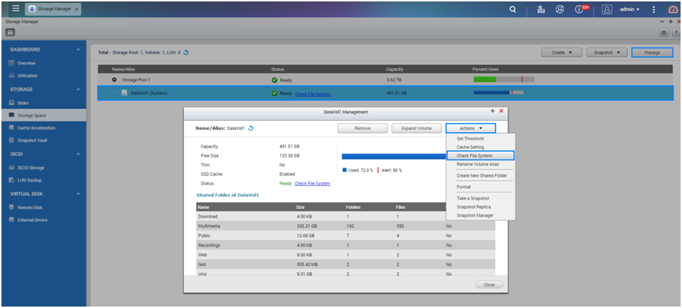The image size is (682, 308).
Task: Refresh the DataVol1 name/alias icon
Action: click(x=251, y=128)
